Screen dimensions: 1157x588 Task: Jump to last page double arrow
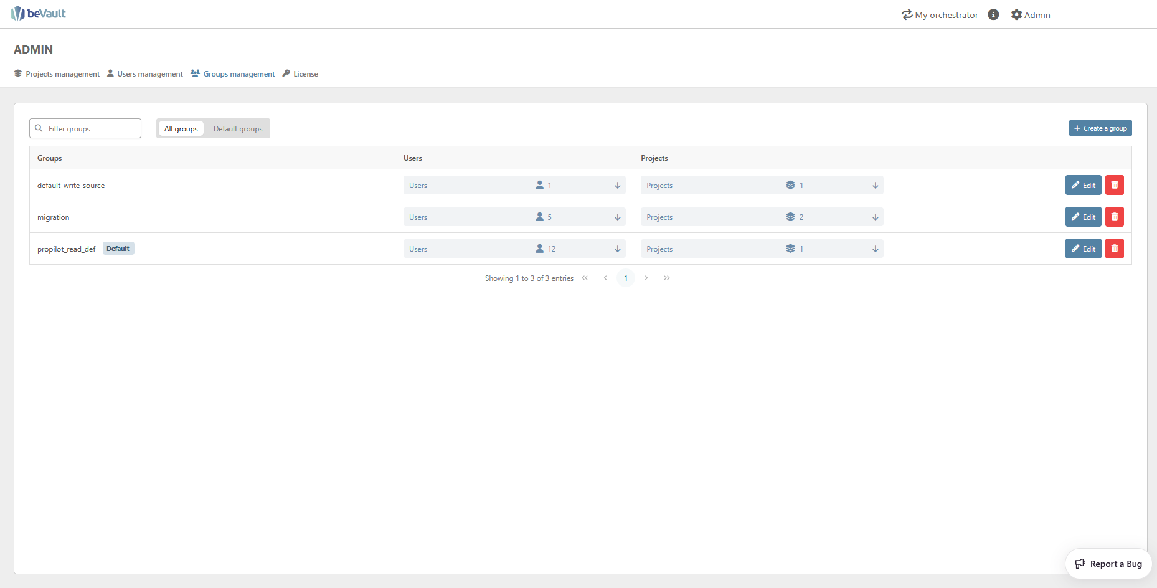[x=667, y=278]
